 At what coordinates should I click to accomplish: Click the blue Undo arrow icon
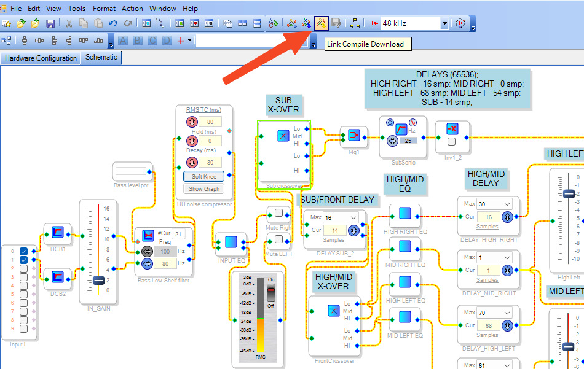click(113, 23)
